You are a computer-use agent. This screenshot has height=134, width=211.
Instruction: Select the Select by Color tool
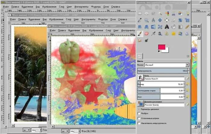tap(167, 13)
